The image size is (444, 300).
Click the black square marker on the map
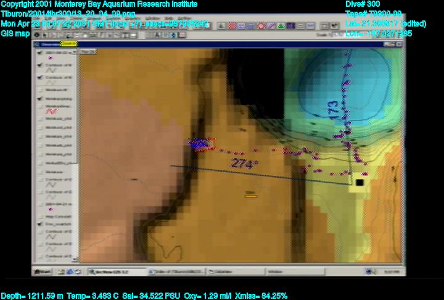point(359,182)
